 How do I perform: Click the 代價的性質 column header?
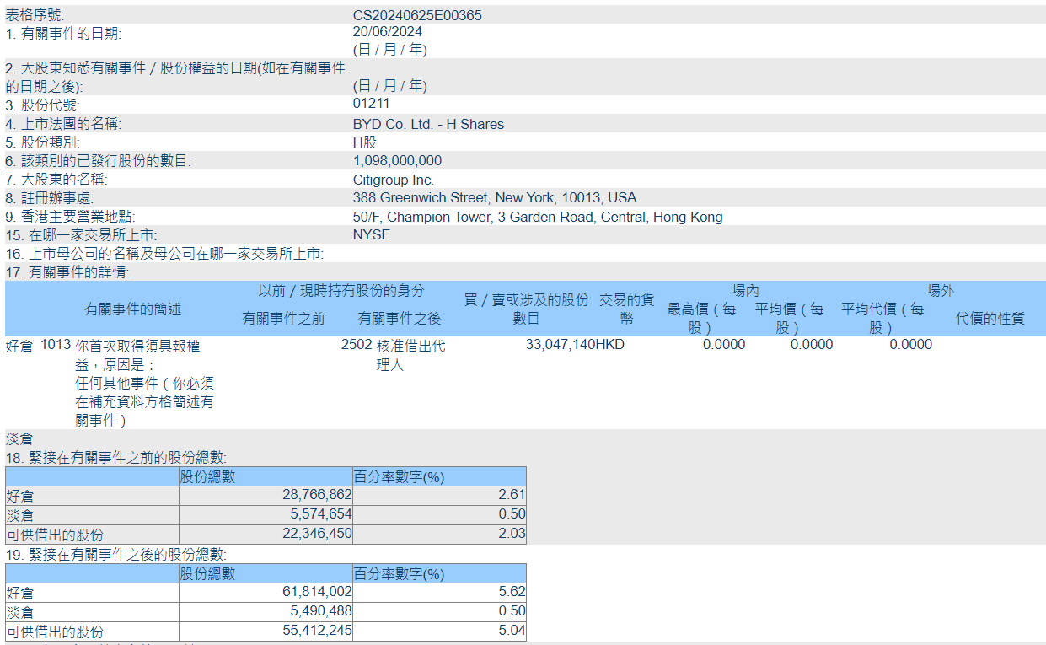(990, 319)
